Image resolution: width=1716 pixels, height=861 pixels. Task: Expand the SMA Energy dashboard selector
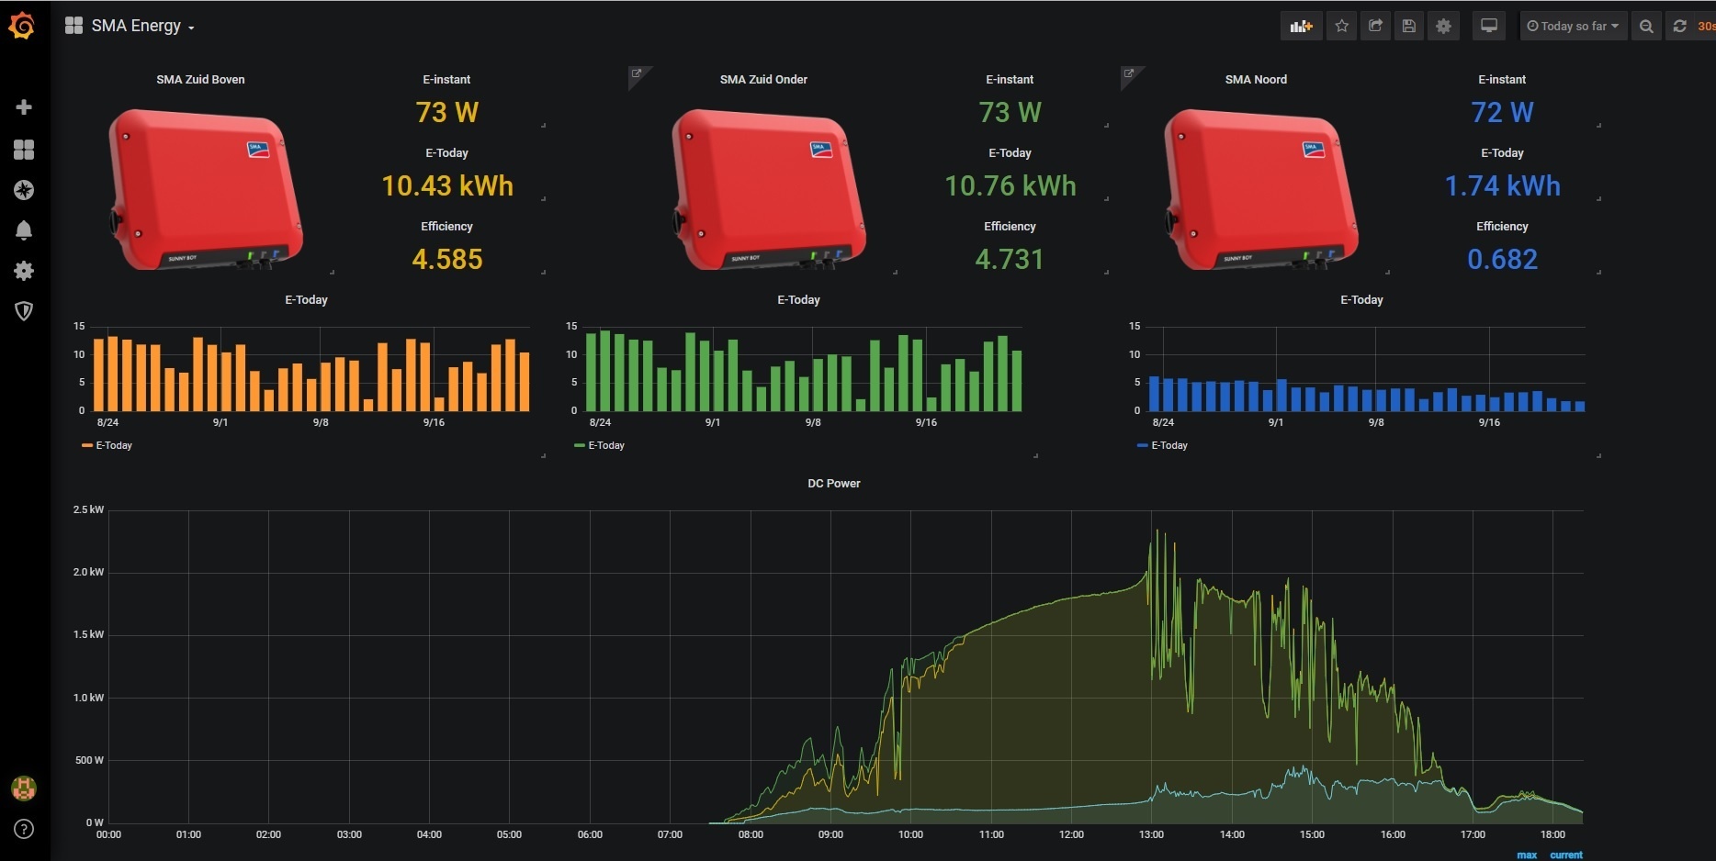click(130, 26)
